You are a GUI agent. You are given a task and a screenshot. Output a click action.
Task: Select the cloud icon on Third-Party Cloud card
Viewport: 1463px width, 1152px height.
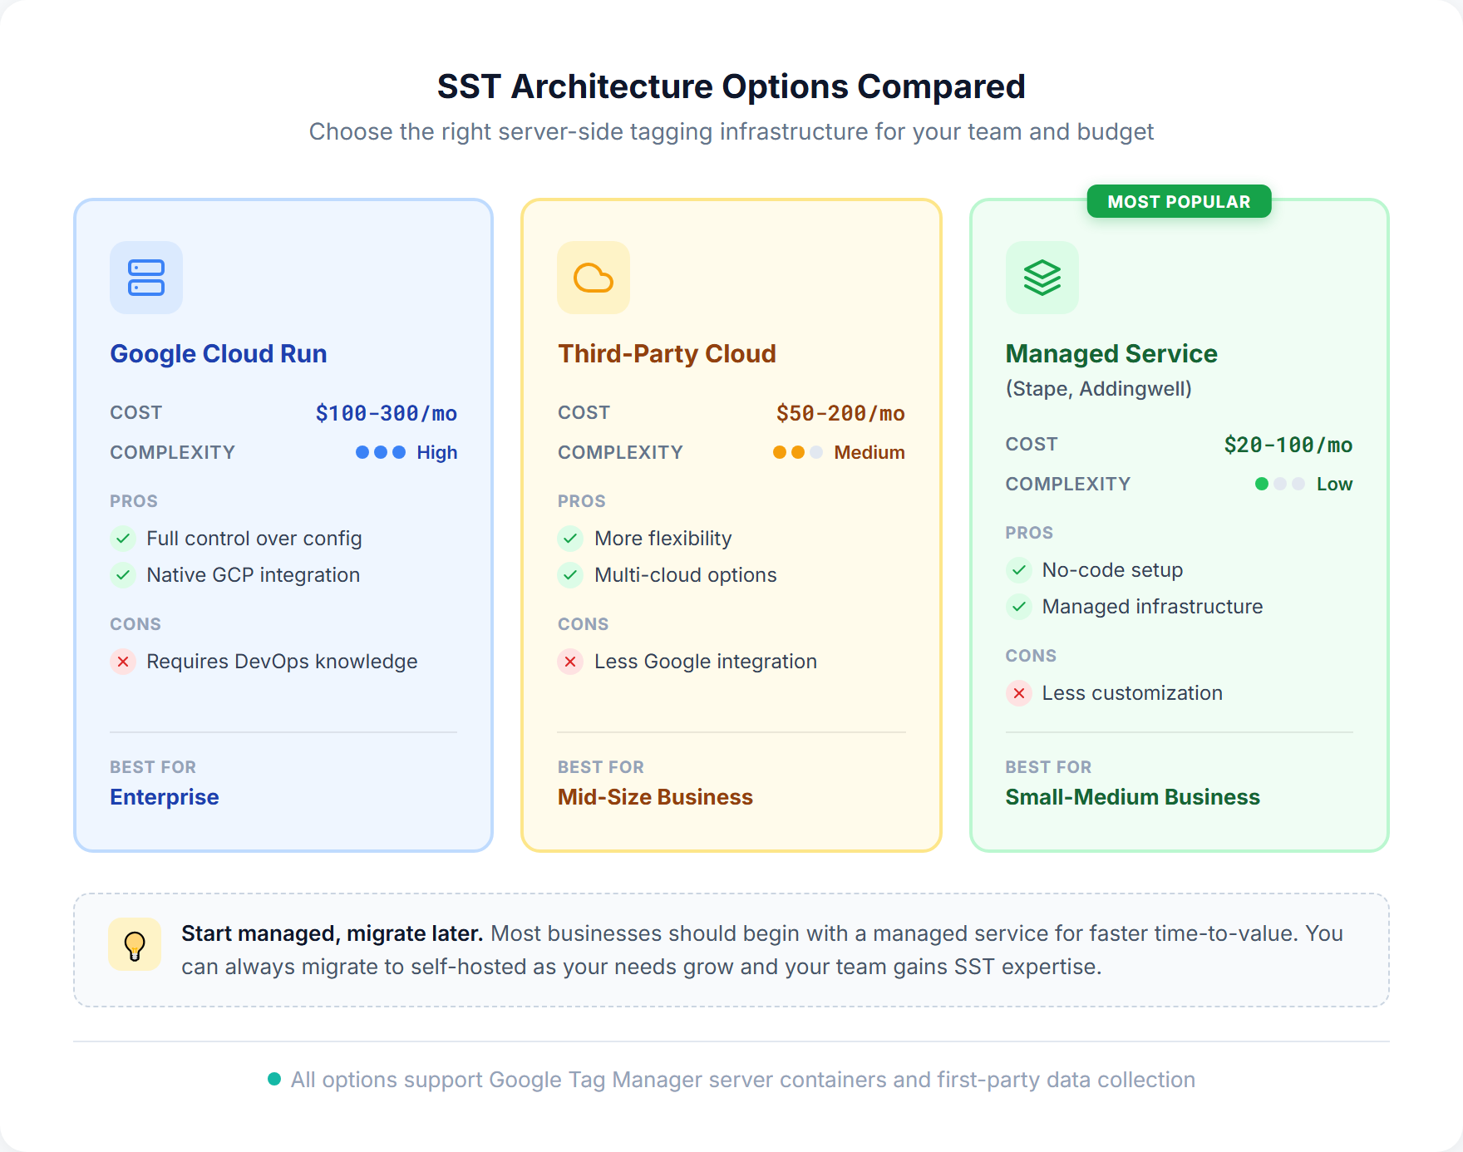[x=594, y=278]
